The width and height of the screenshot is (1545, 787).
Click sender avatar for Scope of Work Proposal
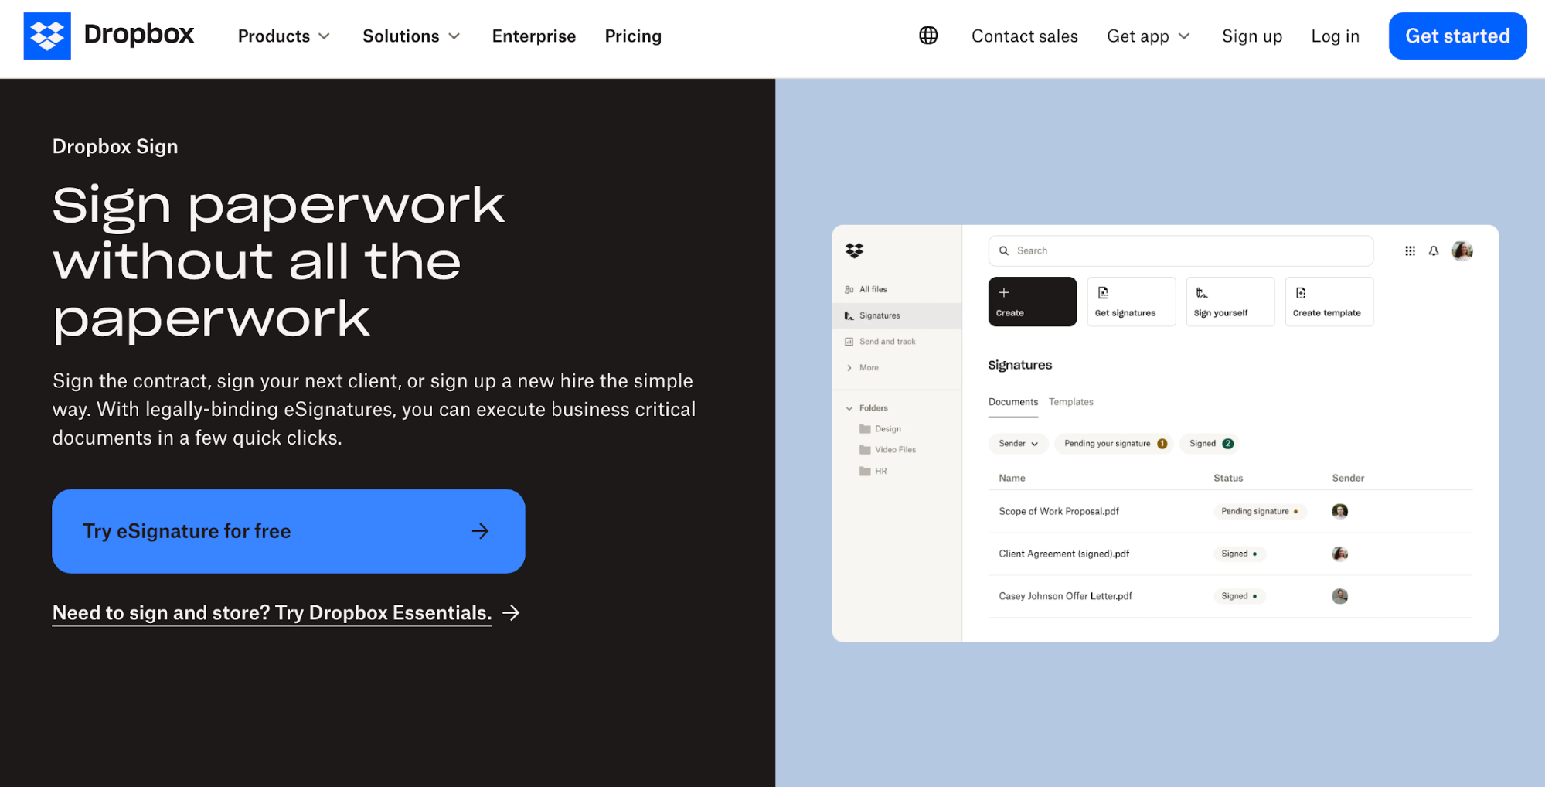tap(1340, 511)
